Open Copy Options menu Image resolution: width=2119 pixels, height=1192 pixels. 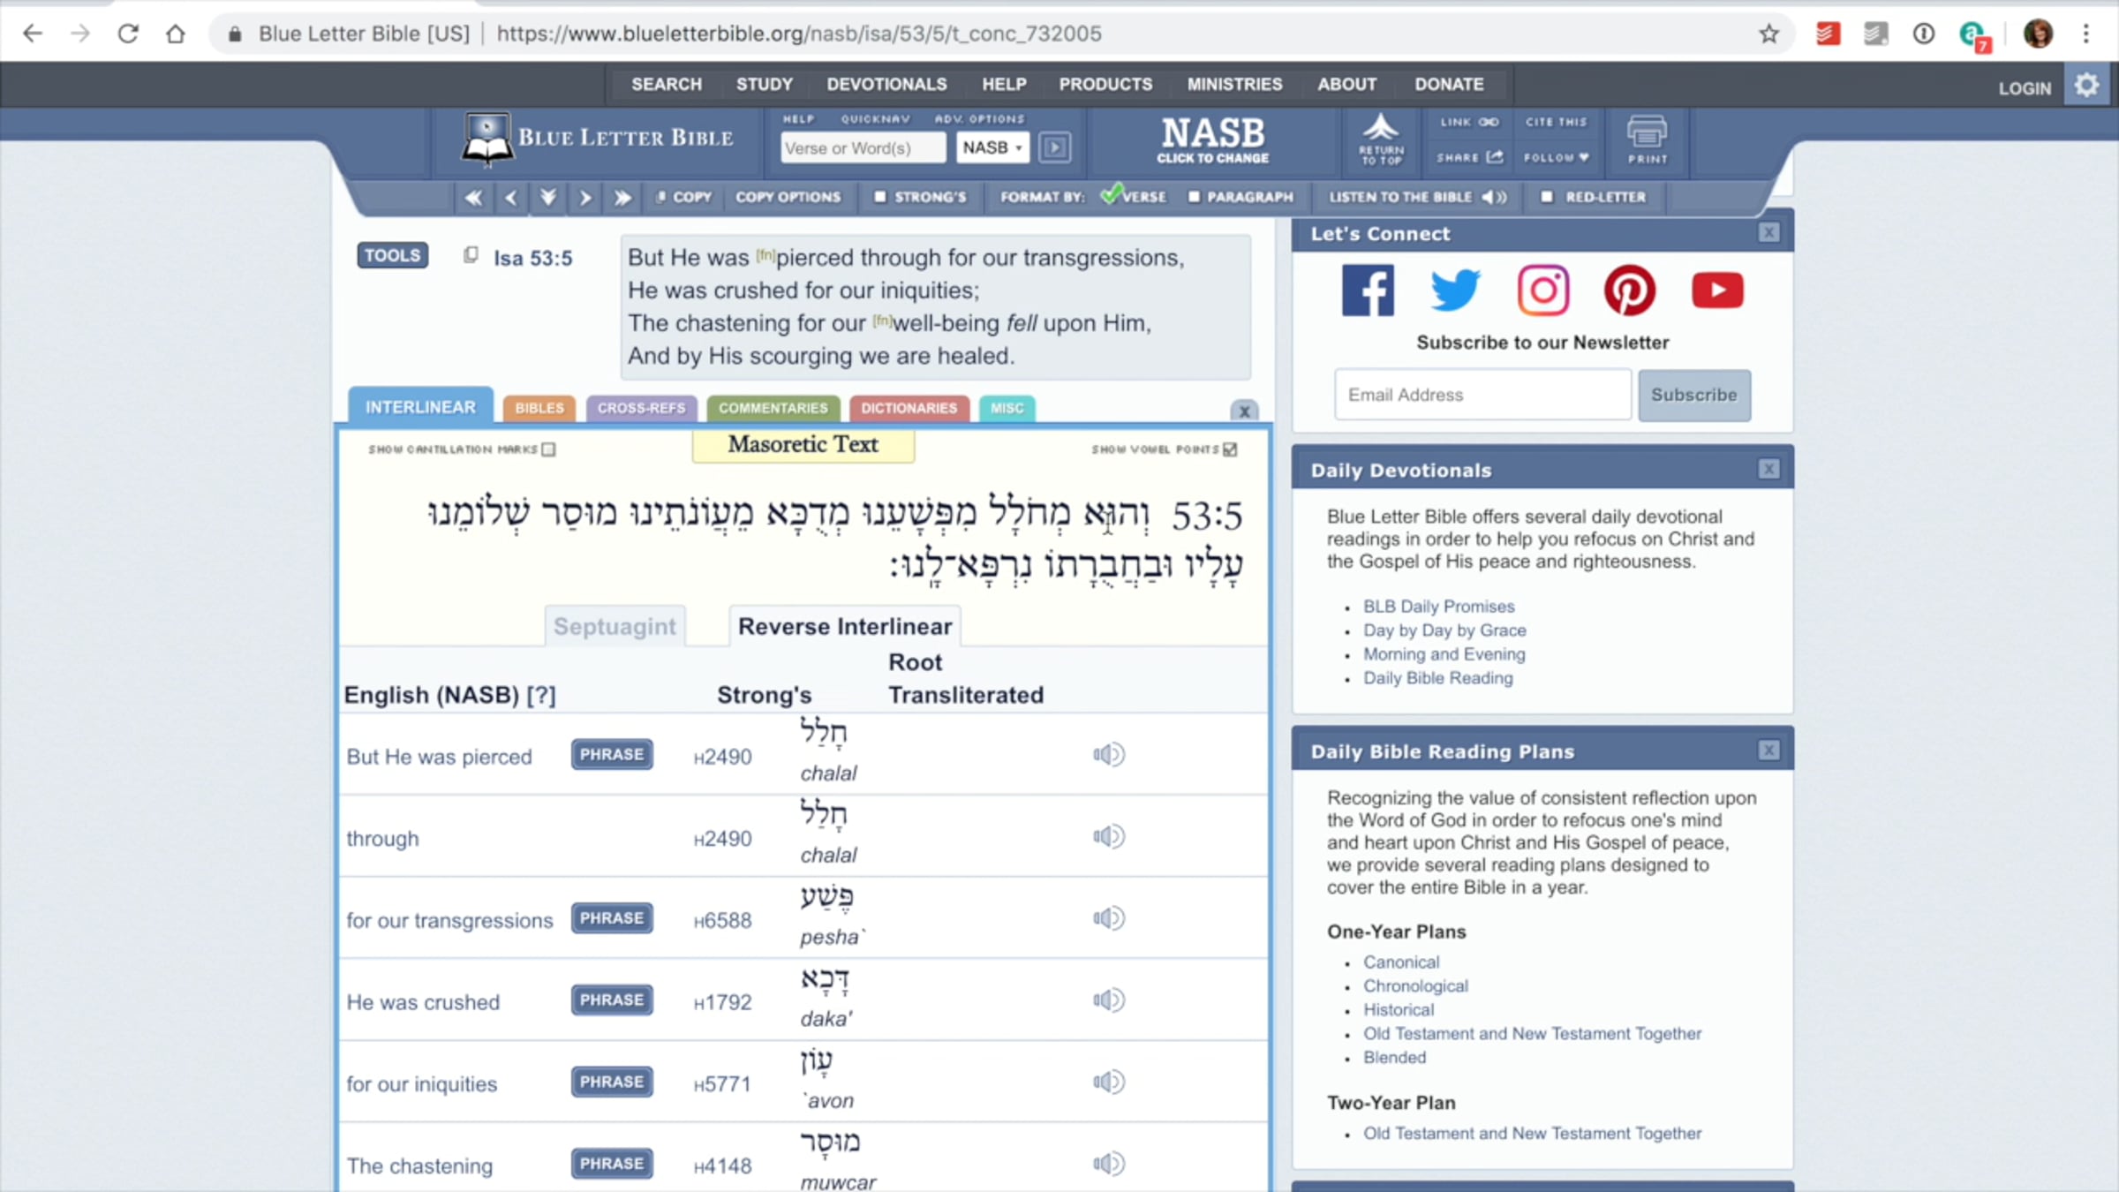click(788, 197)
